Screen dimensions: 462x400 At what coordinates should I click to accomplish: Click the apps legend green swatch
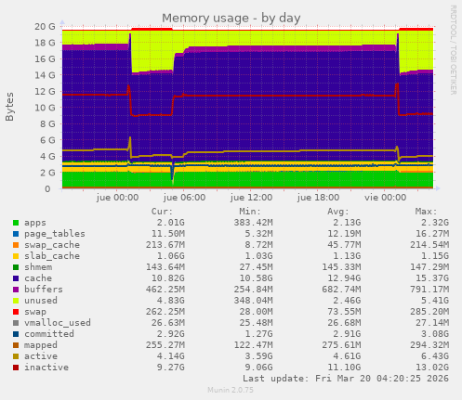point(16,223)
